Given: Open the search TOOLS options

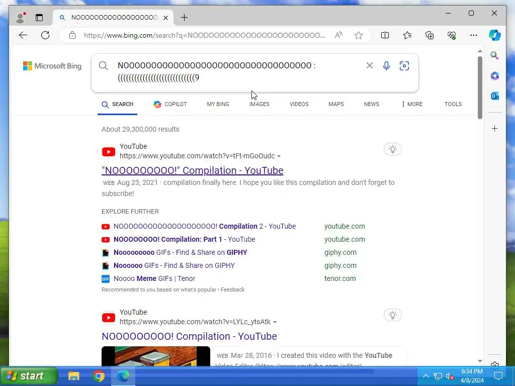Looking at the screenshot, I should [x=453, y=104].
